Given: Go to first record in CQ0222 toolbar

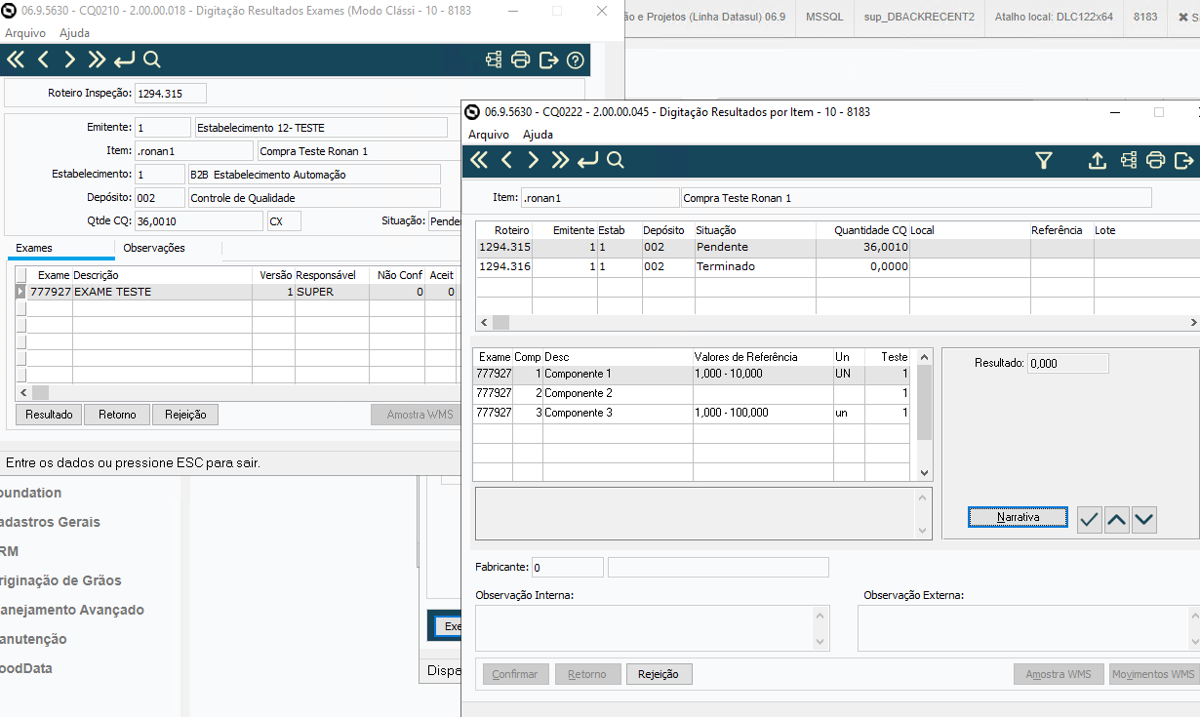Looking at the screenshot, I should pos(479,161).
